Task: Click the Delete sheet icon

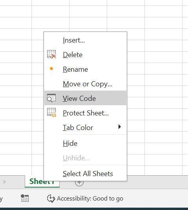Action: (51, 54)
